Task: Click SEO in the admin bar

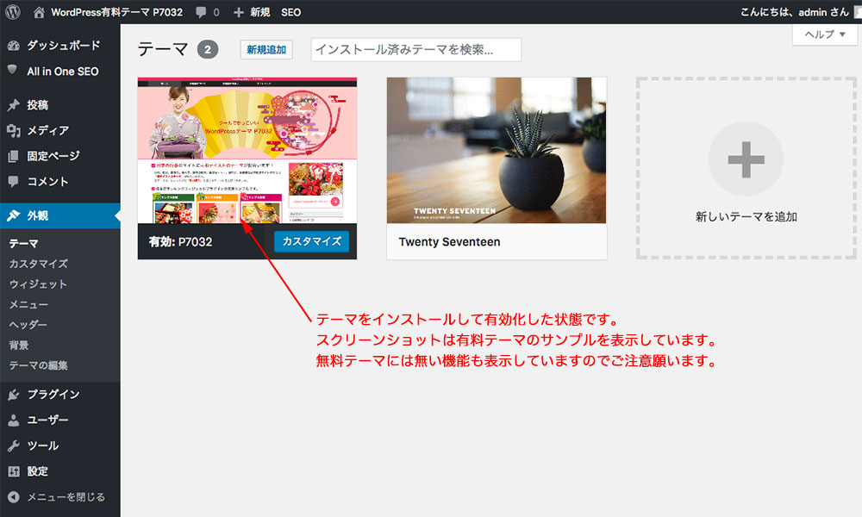Action: 290,12
